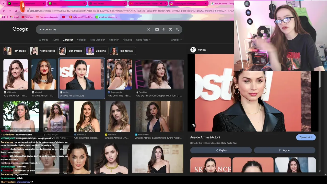Open the Biletinial image result
Viewport: 327px width, 184px height.
118,117
